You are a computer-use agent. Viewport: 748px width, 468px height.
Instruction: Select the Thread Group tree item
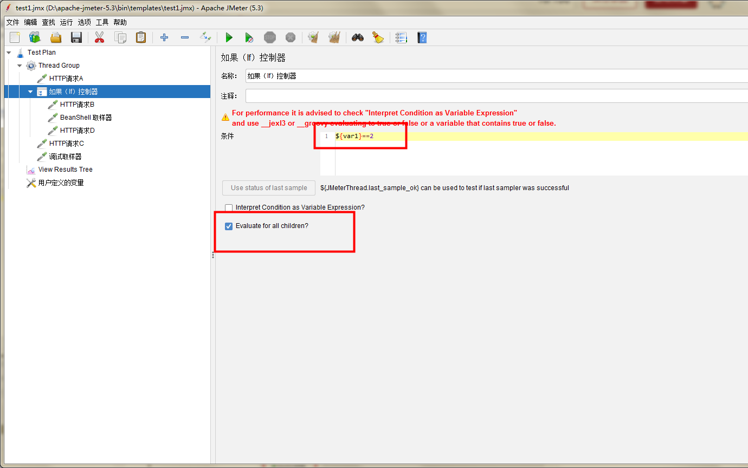pyautogui.click(x=59, y=66)
